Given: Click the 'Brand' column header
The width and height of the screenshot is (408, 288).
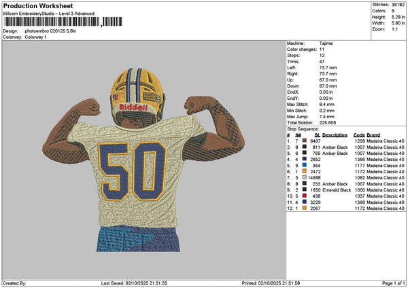Looking at the screenshot, I should pyautogui.click(x=373, y=135).
